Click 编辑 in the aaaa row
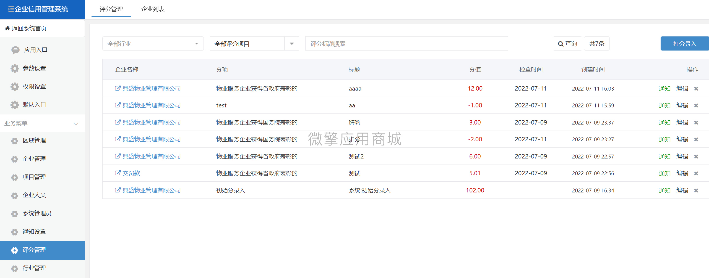The width and height of the screenshot is (709, 278). 682,89
